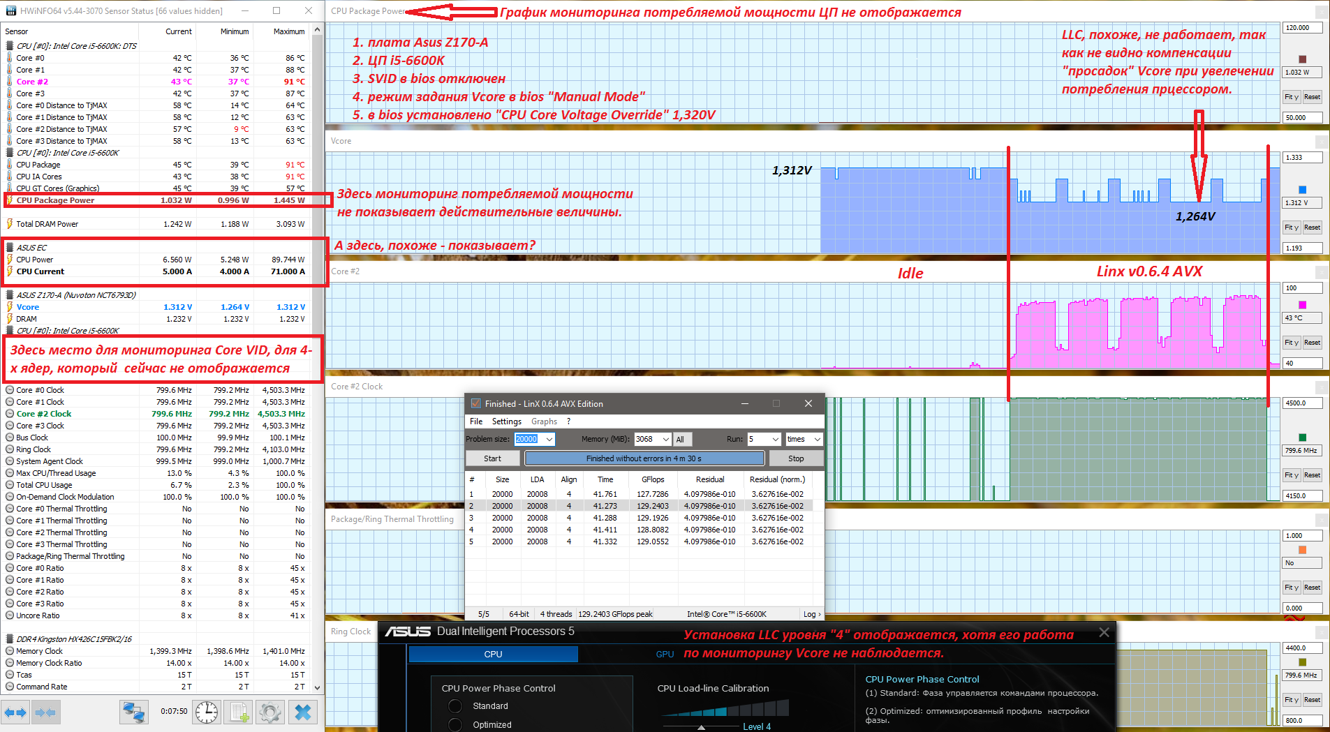
Task: Open the Settings menu in LinX
Action: pos(506,421)
